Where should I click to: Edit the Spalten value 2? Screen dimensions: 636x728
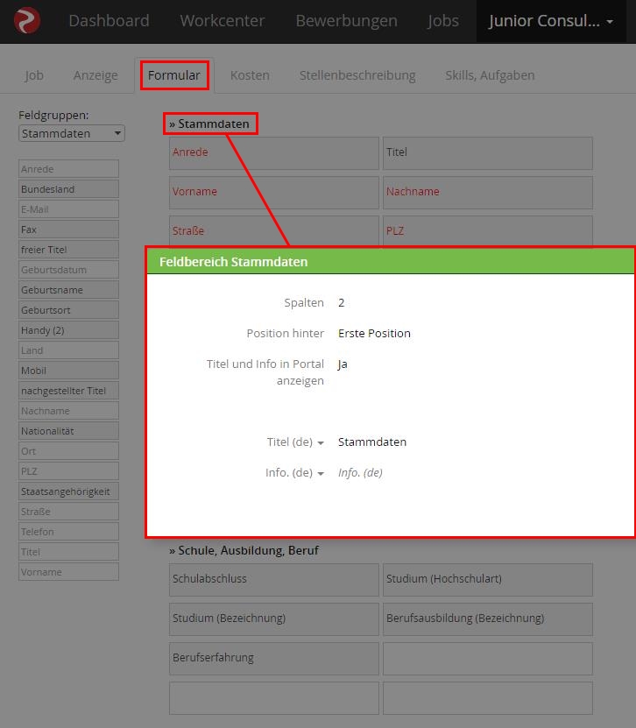coord(341,303)
